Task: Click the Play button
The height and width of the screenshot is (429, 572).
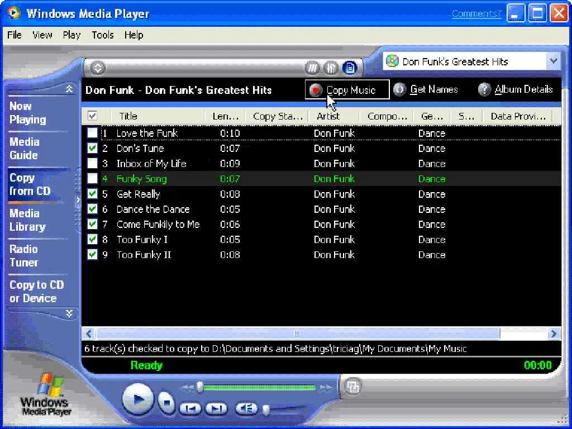Action: pyautogui.click(x=138, y=399)
